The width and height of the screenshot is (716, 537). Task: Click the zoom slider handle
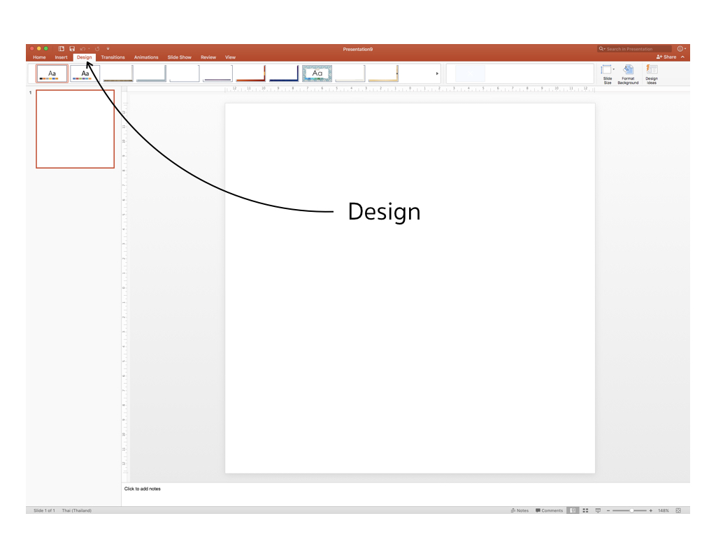coord(631,510)
